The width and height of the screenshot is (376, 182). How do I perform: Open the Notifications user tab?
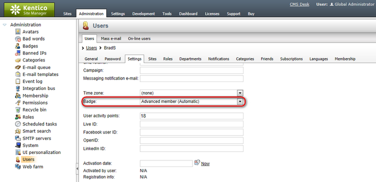pyautogui.click(x=218, y=58)
